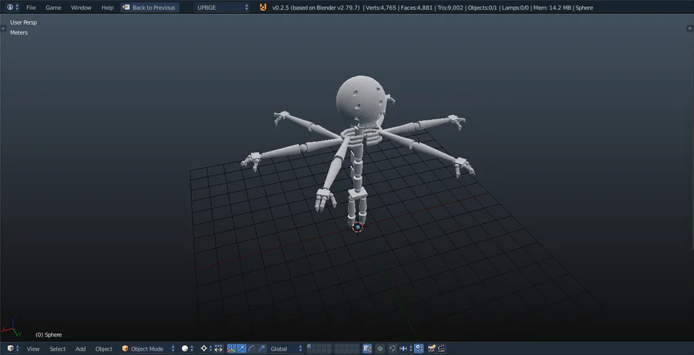Screen dimensions: 694x355
Task: Open the Select menu in 3D header
Action: (x=58, y=349)
